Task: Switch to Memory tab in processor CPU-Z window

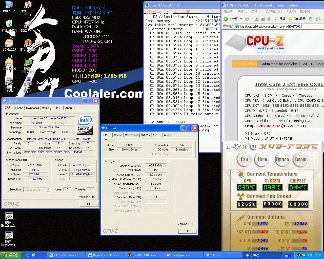Action: pyautogui.click(x=47, y=108)
